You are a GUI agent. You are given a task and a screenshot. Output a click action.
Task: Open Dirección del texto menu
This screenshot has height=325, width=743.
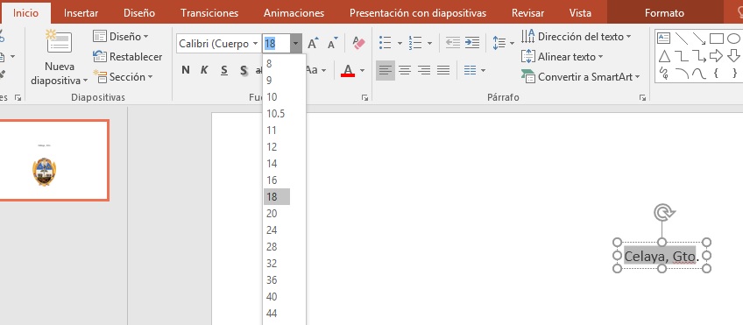click(577, 37)
